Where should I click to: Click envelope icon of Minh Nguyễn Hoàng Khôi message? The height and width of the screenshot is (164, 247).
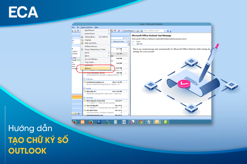(85, 101)
